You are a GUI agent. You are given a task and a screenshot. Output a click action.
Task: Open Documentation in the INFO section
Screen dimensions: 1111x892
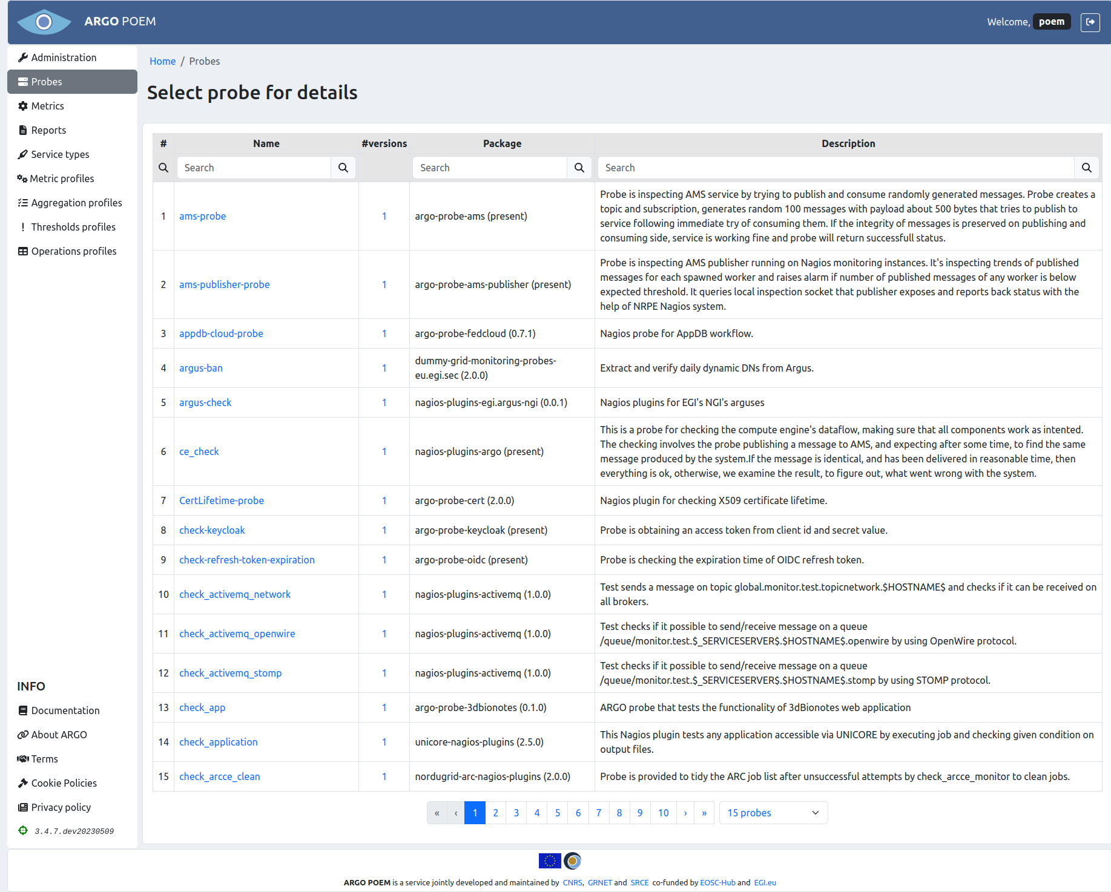tap(65, 710)
